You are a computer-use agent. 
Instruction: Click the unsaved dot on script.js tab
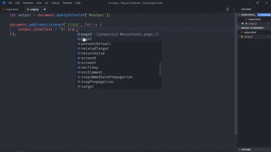click(44, 9)
